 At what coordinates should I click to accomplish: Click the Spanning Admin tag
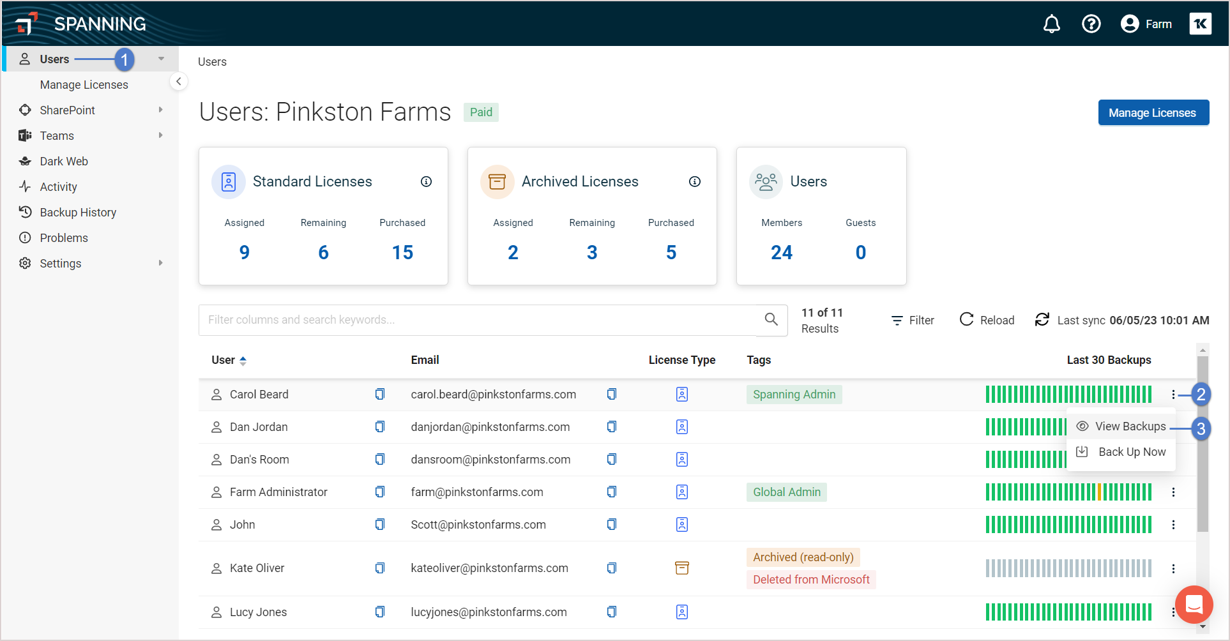(x=794, y=395)
